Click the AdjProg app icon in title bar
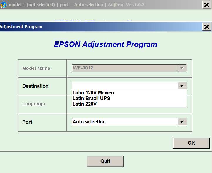The width and height of the screenshot is (212, 173). (x=3, y=5)
